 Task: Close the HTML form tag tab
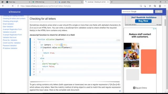coord(56,2)
